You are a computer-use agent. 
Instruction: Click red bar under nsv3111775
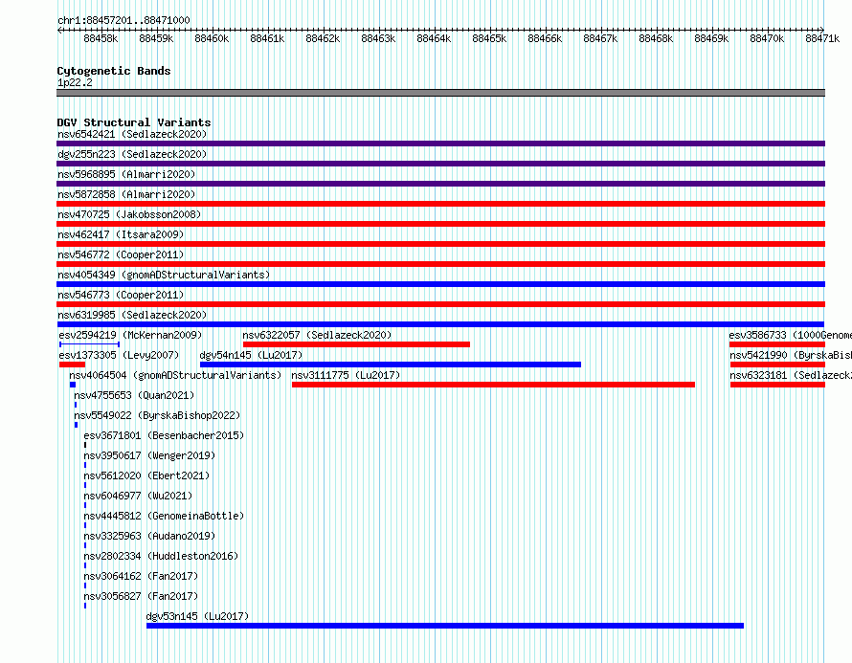[493, 385]
